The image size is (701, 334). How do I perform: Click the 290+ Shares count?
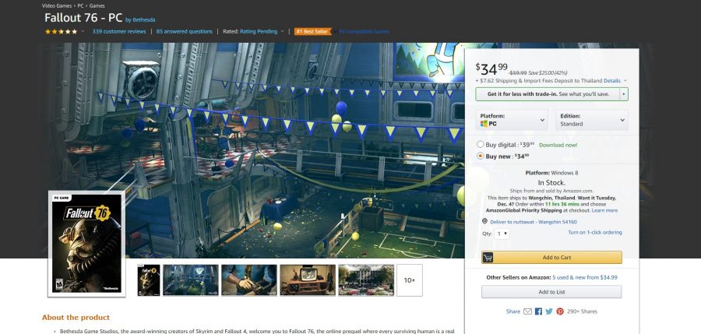click(x=582, y=311)
